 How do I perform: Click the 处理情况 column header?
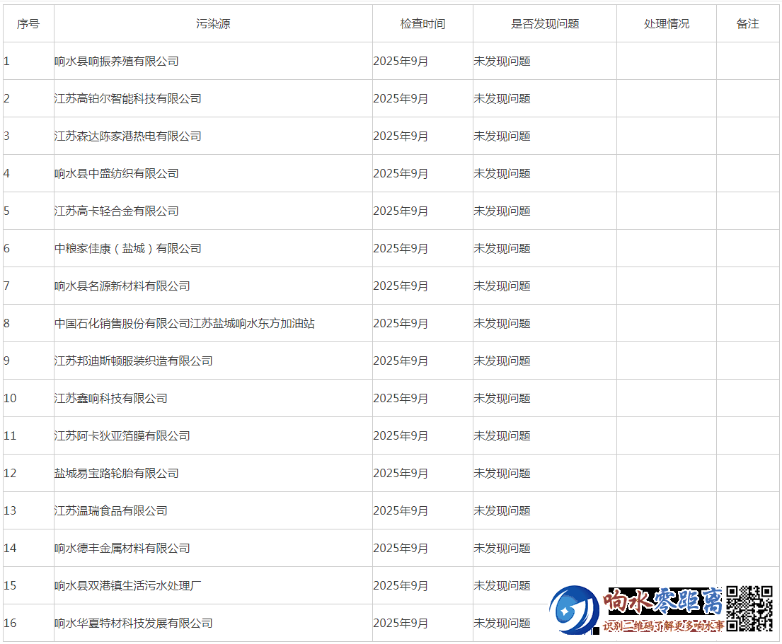(666, 24)
